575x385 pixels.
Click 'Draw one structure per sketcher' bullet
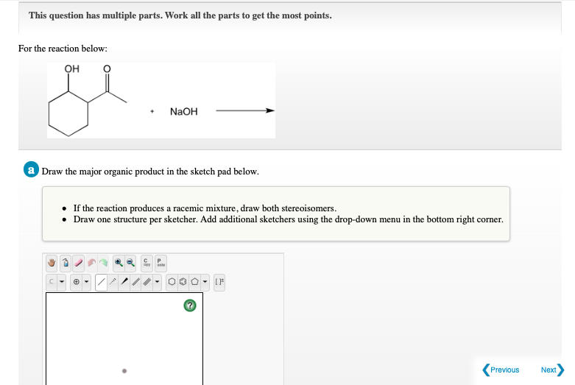[288, 219]
